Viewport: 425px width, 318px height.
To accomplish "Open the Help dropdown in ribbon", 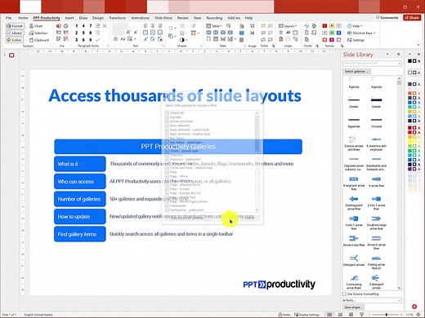I will click(355, 26).
